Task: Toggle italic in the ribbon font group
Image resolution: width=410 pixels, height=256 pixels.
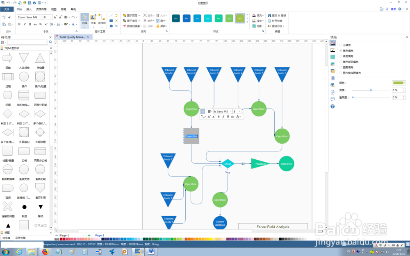Action: pyautogui.click(x=25, y=24)
